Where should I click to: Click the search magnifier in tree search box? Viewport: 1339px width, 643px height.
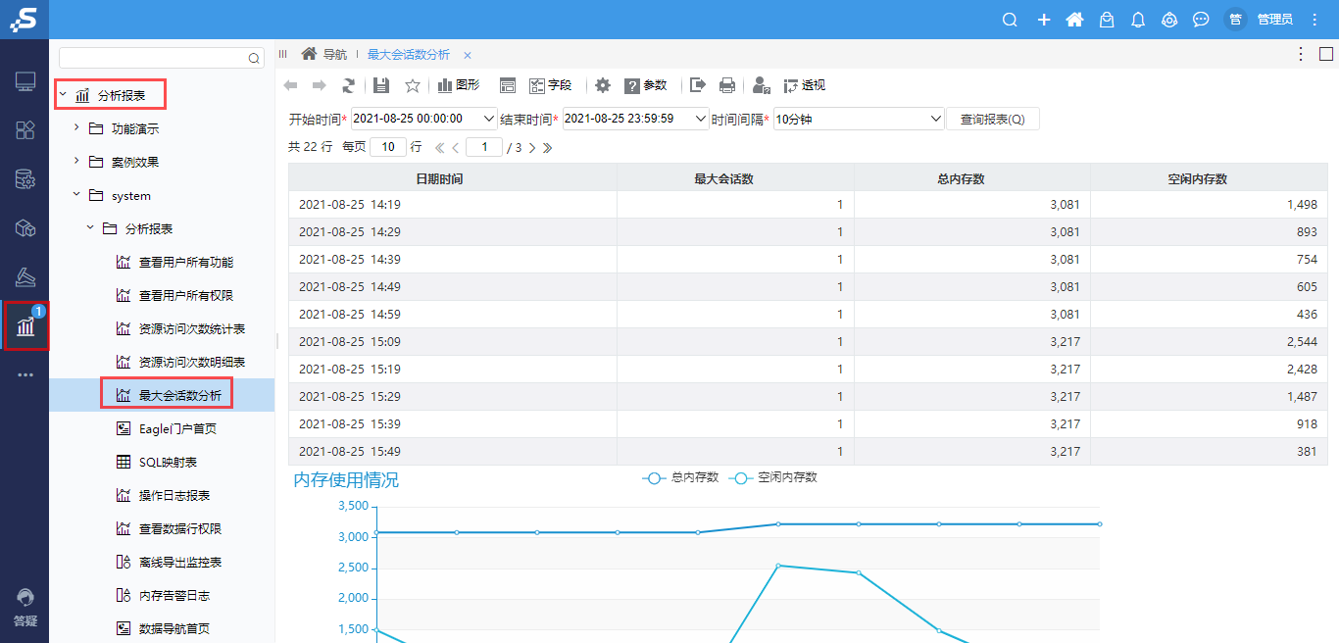(254, 59)
